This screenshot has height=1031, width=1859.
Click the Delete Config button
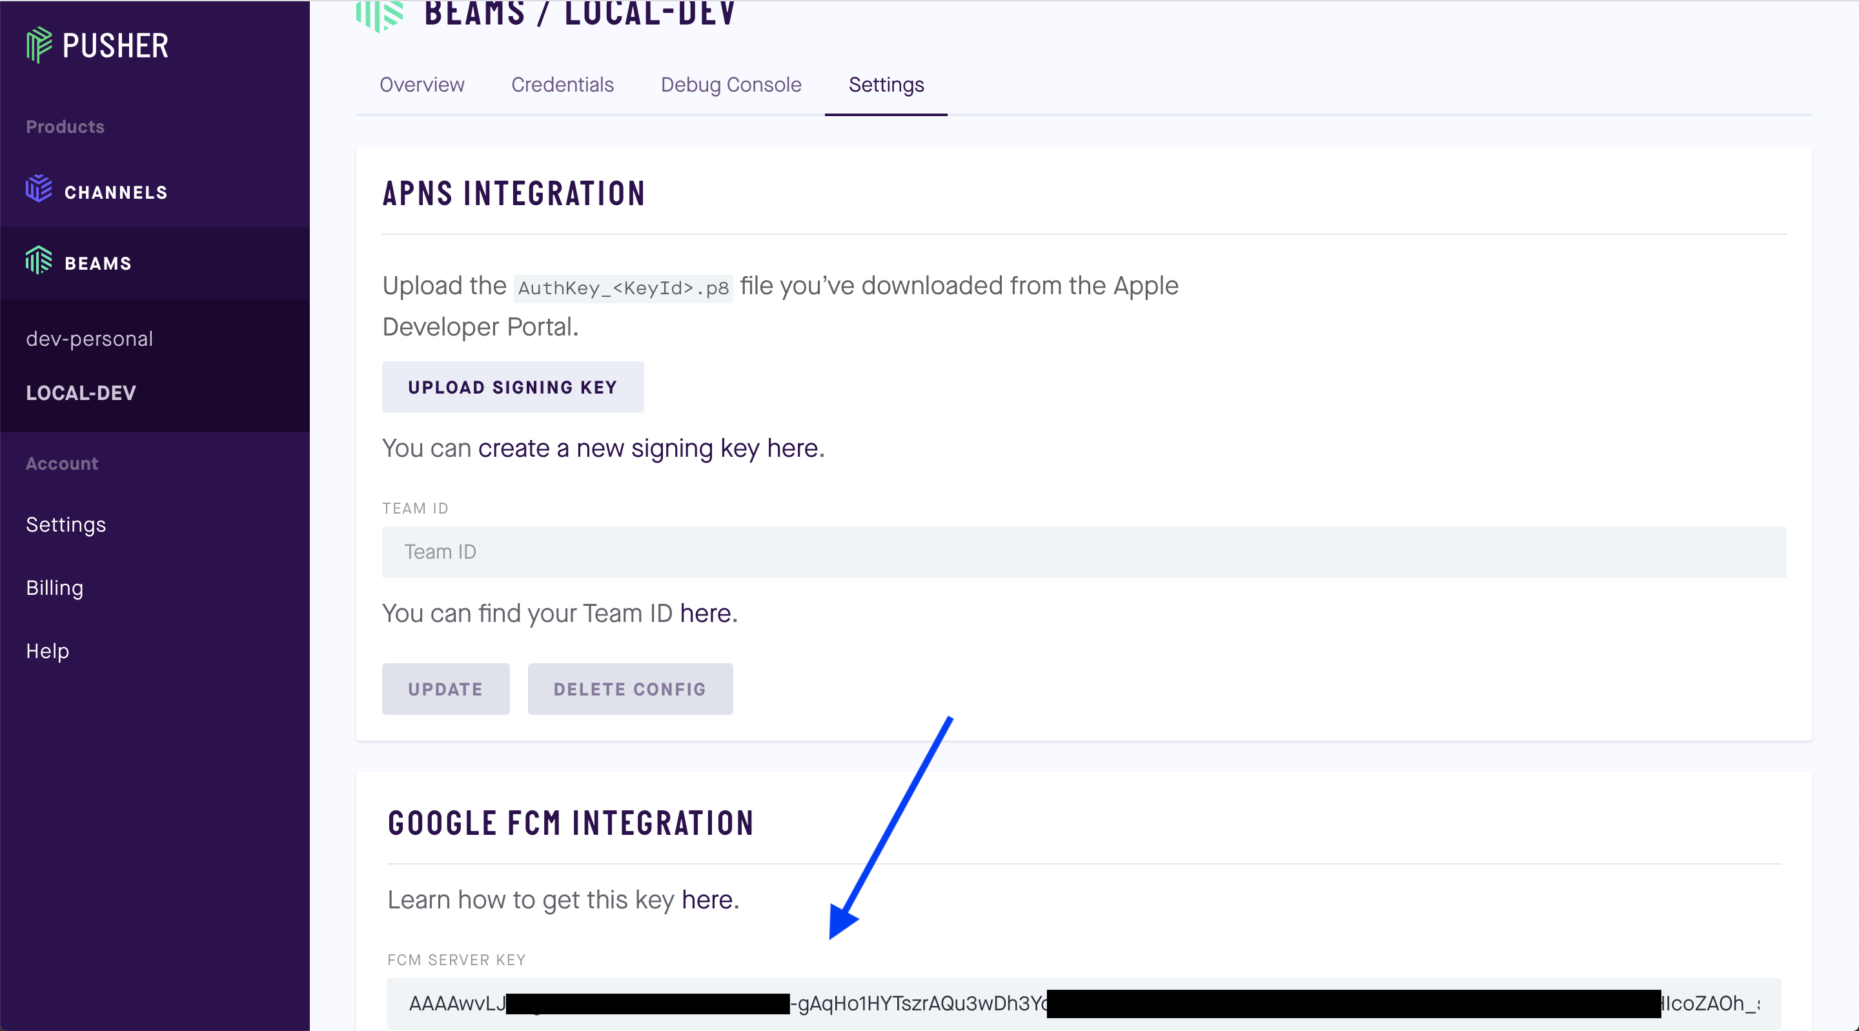point(629,689)
